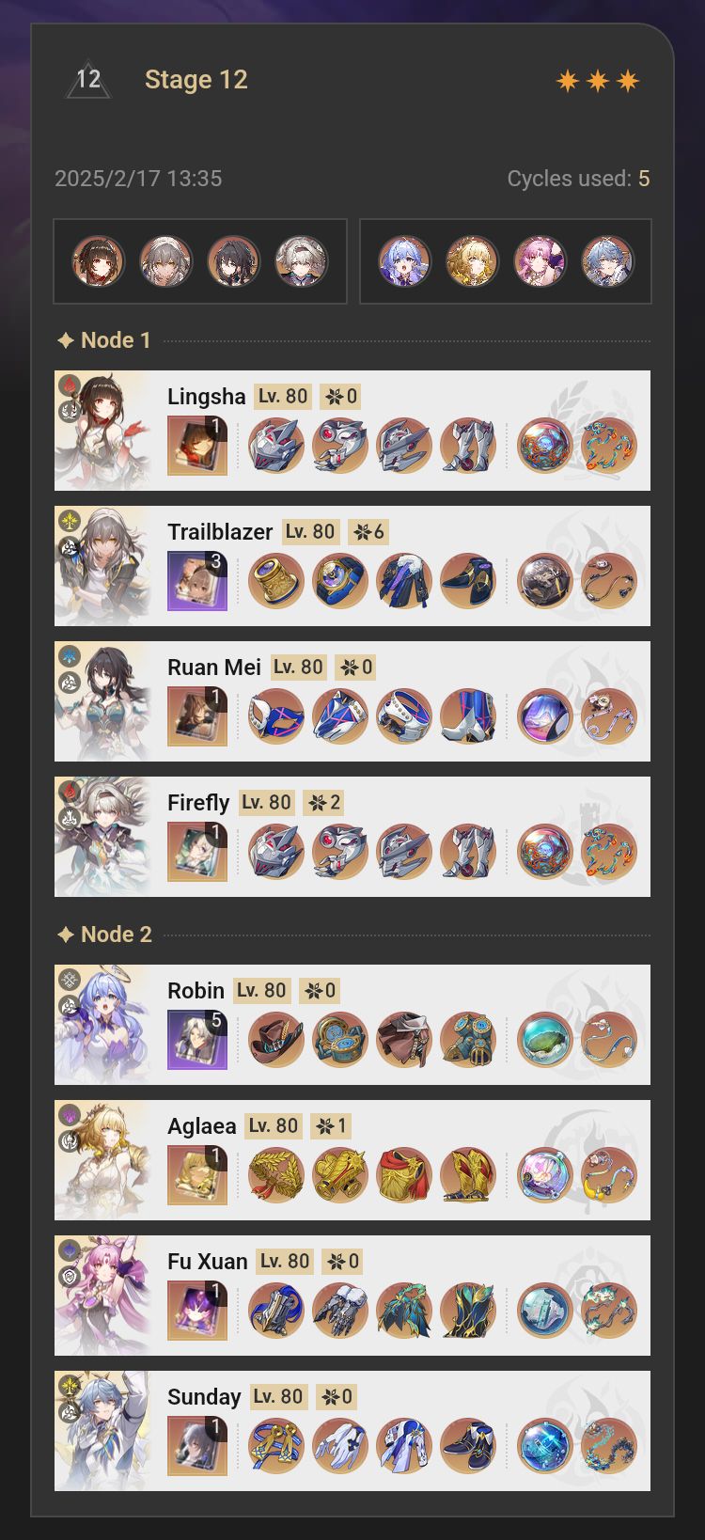The height and width of the screenshot is (1540, 705).
Task: Click Aglaea's red body armor relic
Action: [404, 1175]
